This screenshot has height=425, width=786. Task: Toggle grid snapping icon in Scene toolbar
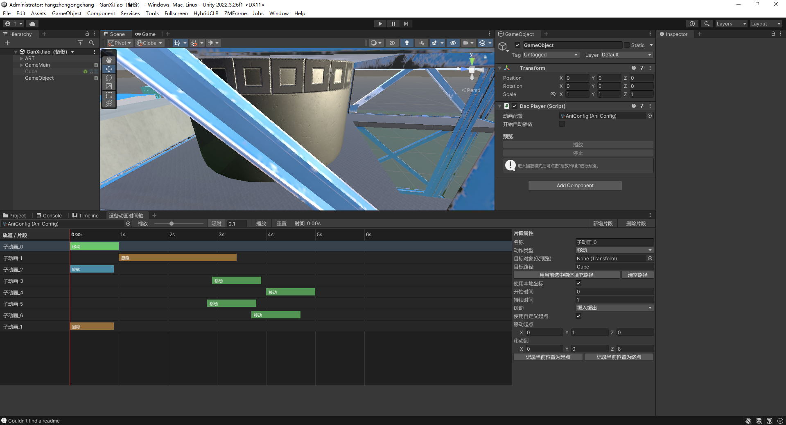pos(194,43)
